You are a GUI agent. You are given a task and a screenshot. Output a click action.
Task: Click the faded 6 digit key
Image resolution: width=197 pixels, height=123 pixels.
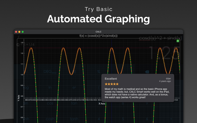tap(147, 119)
